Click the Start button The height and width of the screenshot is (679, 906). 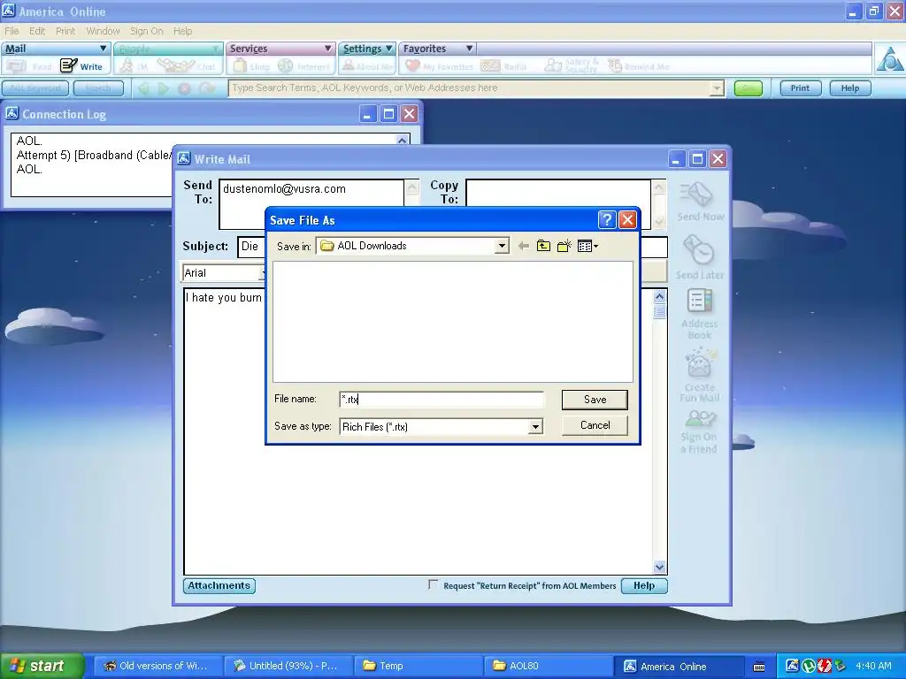tap(42, 666)
